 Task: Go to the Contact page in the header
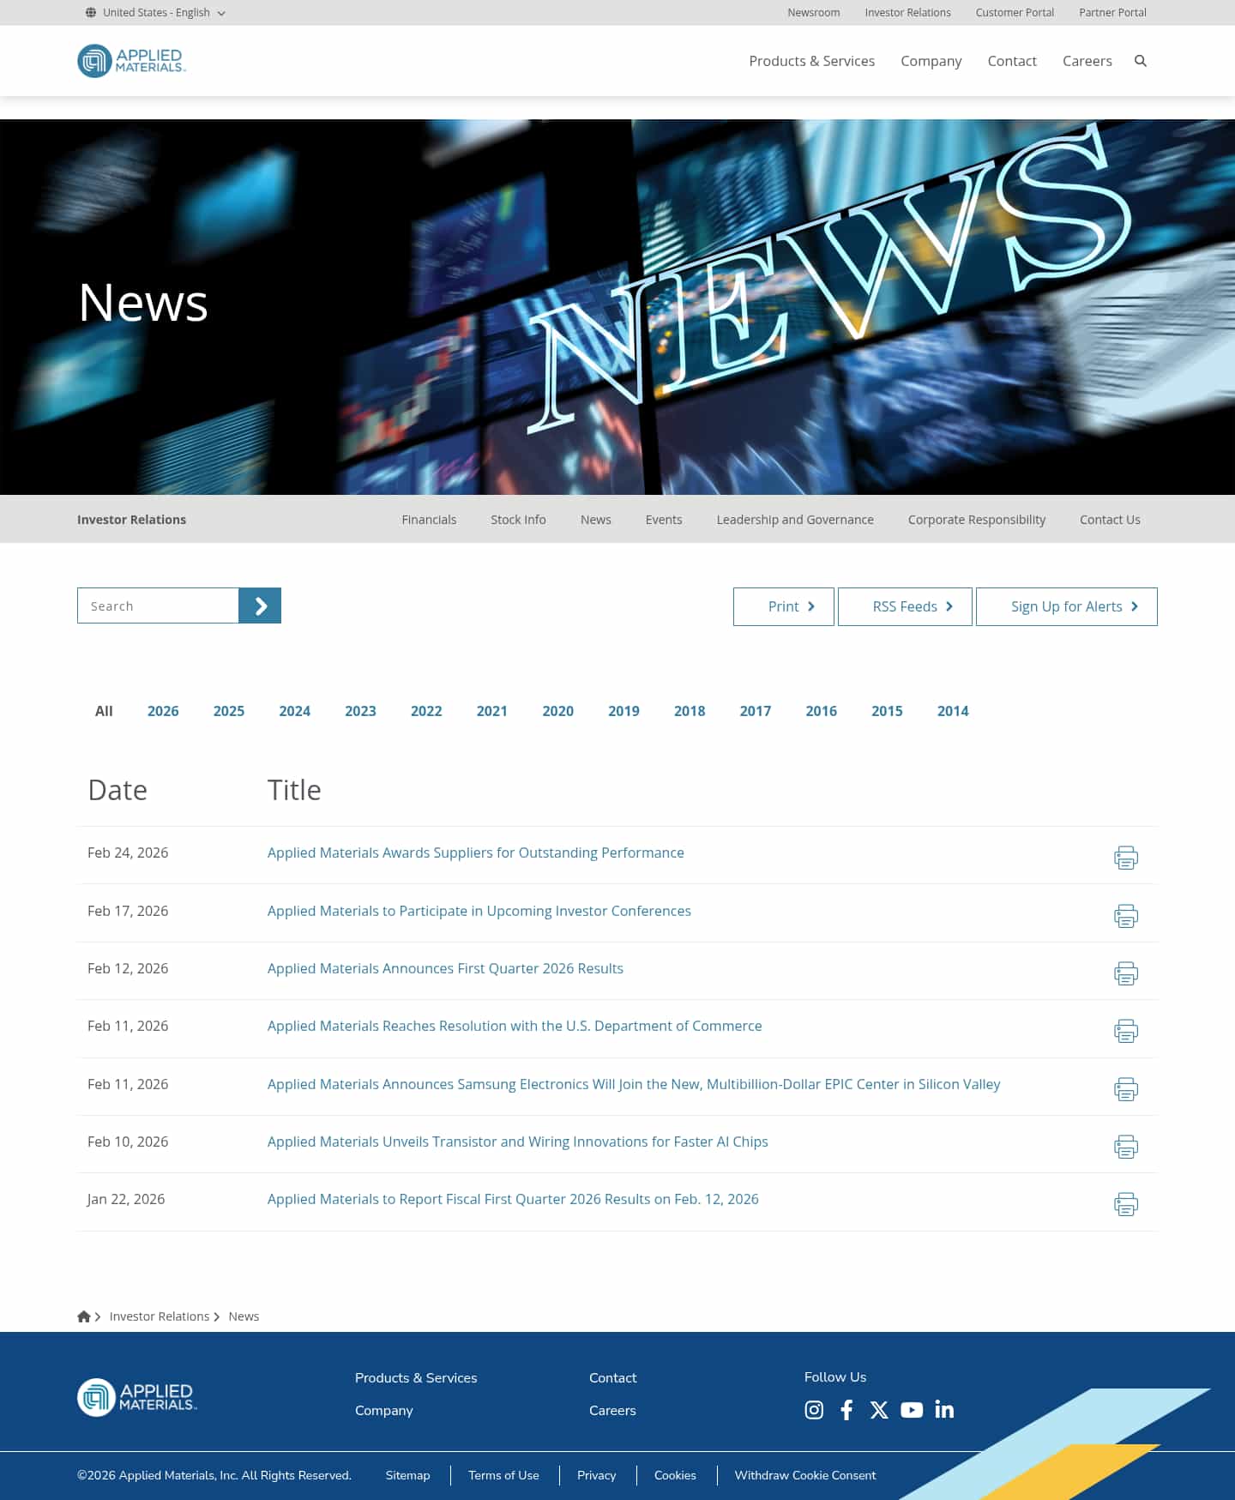tap(1012, 61)
